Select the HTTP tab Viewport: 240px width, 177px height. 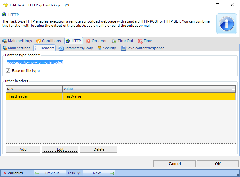pos(74,41)
